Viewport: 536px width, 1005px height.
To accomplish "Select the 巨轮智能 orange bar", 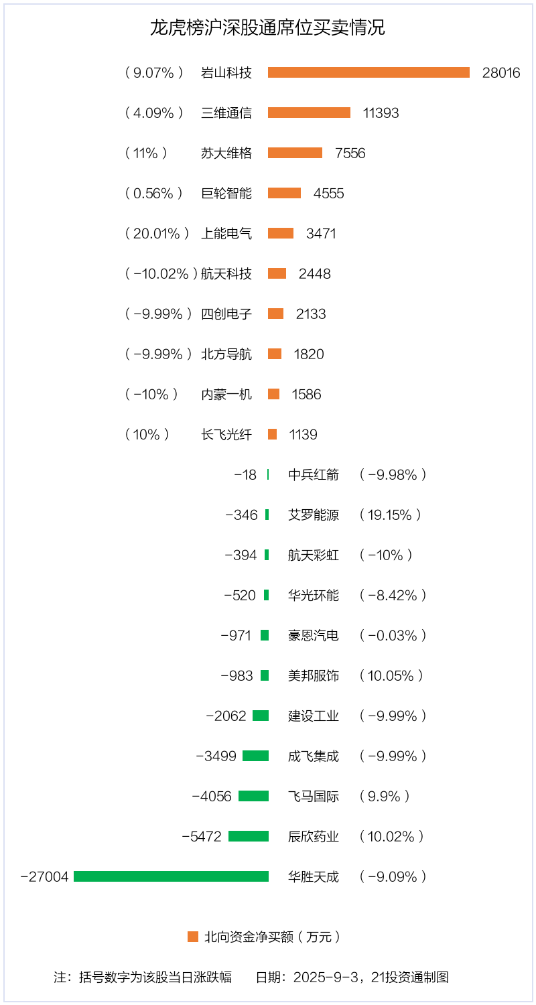I will [284, 193].
